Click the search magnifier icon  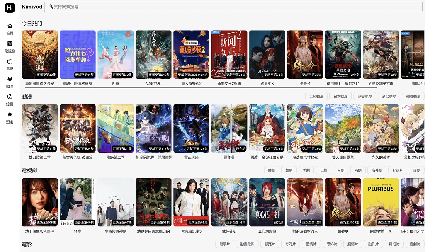51,7
